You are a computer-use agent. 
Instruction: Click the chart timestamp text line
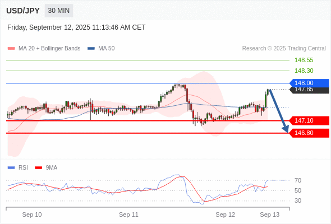(x=76, y=27)
